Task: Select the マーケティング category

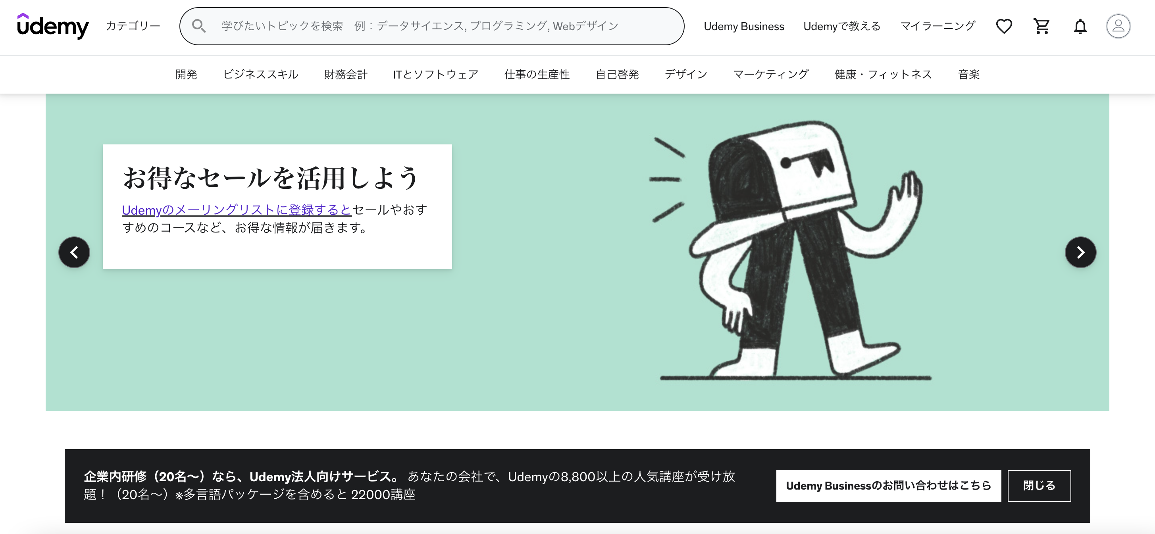Action: pyautogui.click(x=770, y=74)
